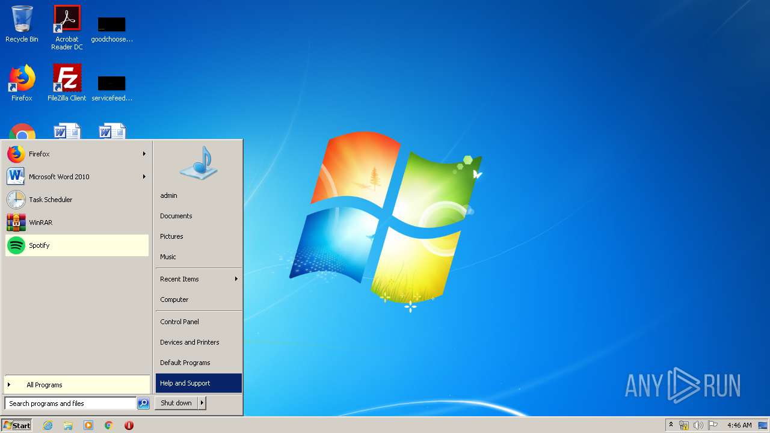Screen dimensions: 770x433
Task: Open Computer from the Start menu
Action: click(x=199, y=299)
